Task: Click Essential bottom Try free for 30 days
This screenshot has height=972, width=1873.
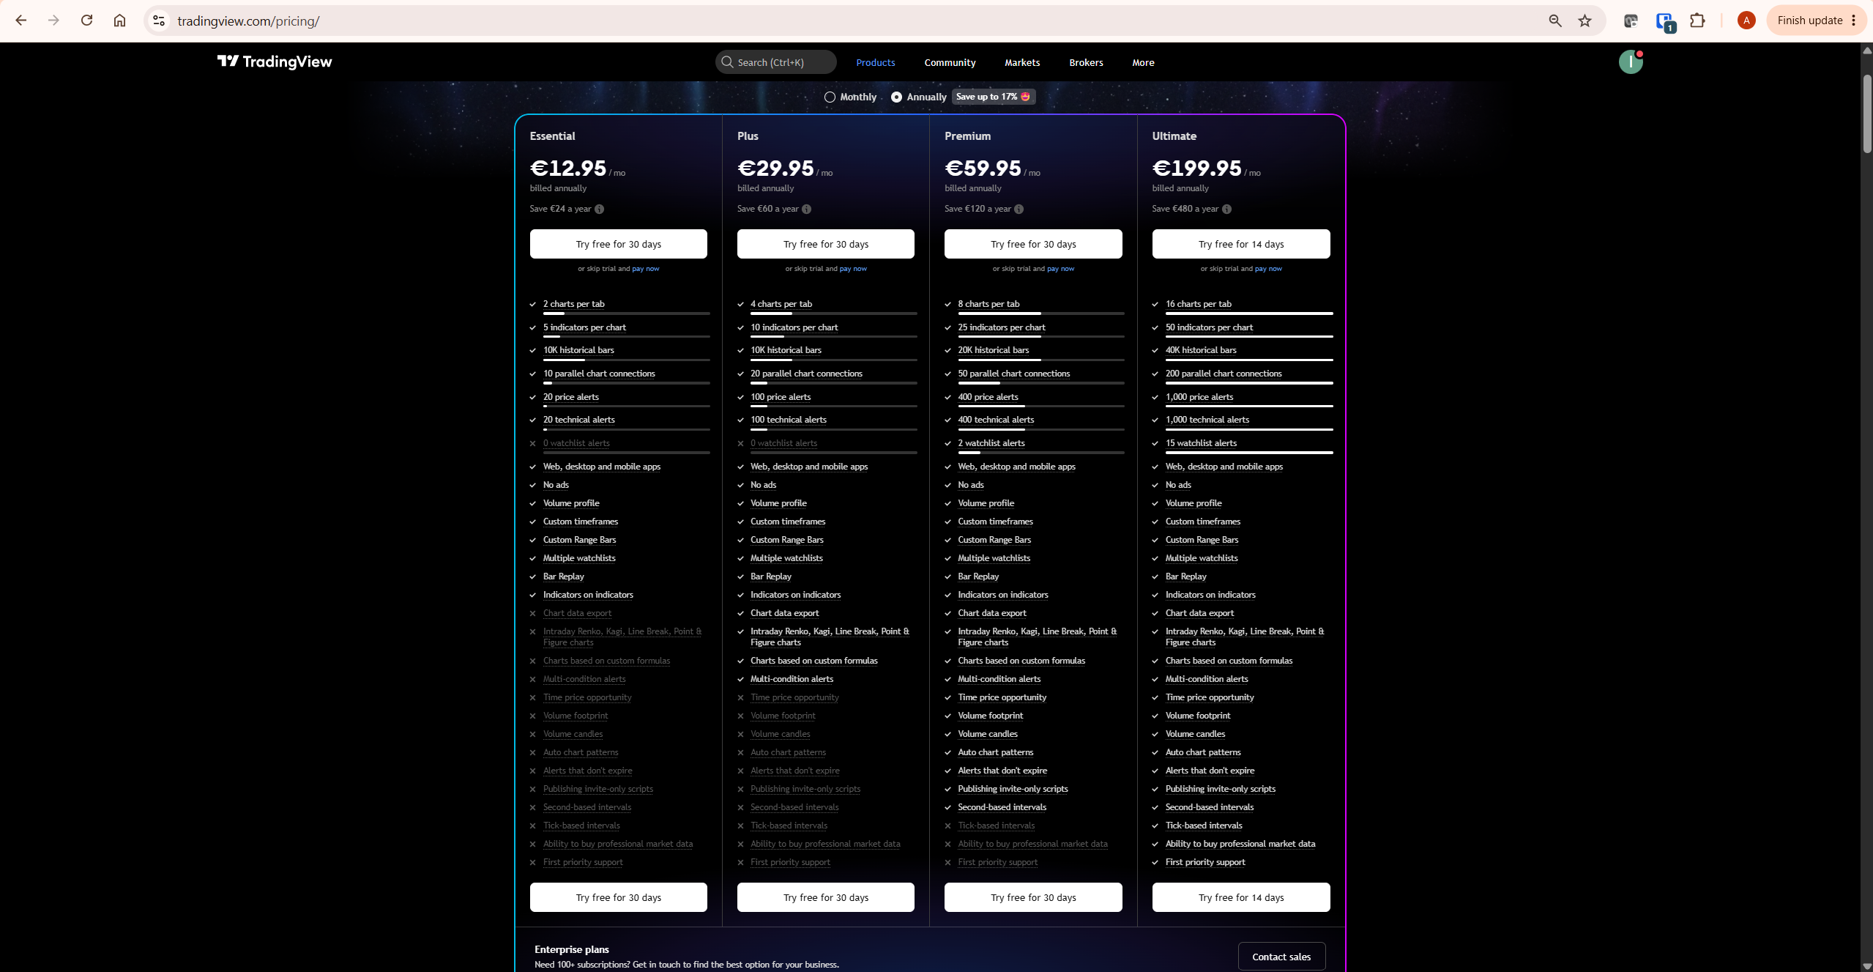Action: click(618, 897)
